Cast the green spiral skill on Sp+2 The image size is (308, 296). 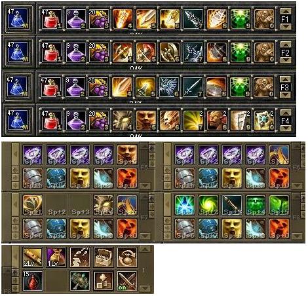tap(208, 205)
